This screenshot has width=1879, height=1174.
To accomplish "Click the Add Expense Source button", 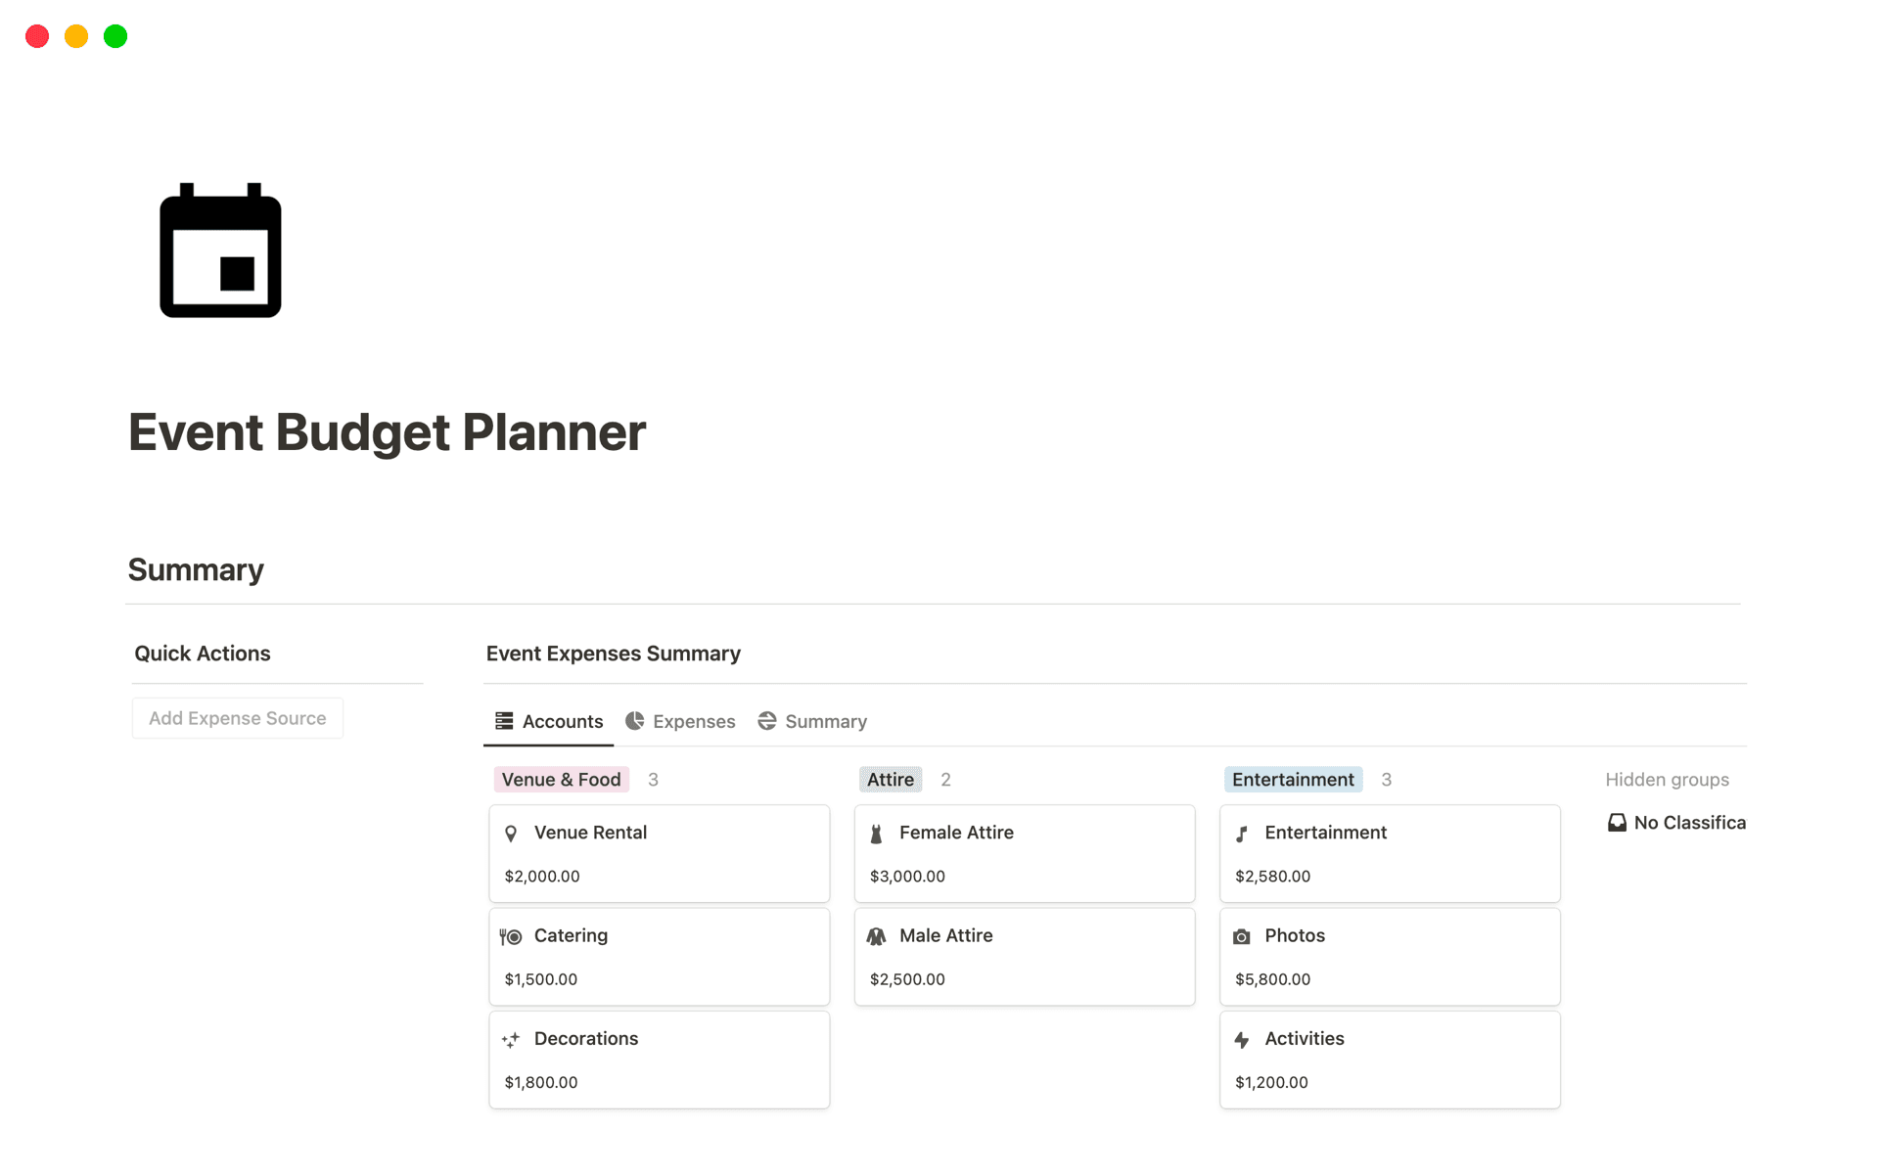I will (237, 717).
